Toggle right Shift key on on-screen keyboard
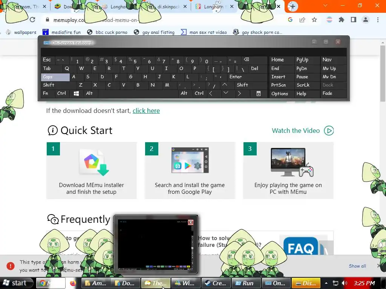386x289 pixels. (251, 85)
